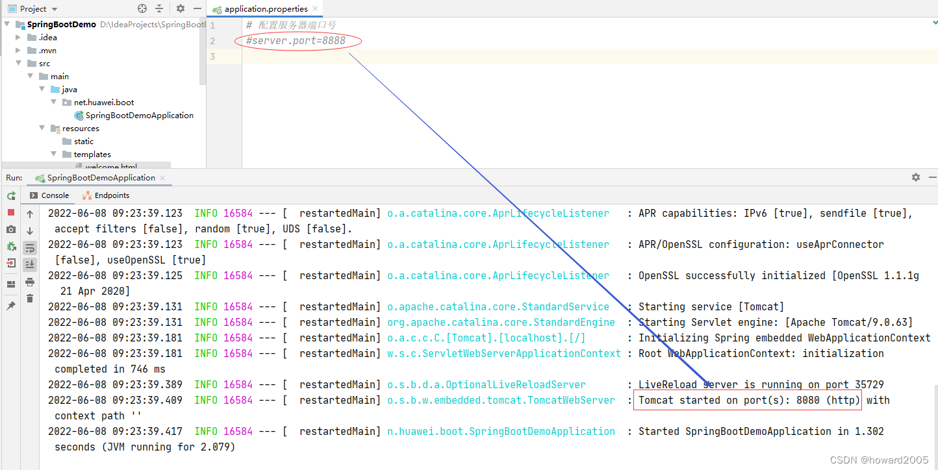938x470 pixels.
Task: Click 'Starting service [Tomcat]' log text
Action: tap(711, 306)
